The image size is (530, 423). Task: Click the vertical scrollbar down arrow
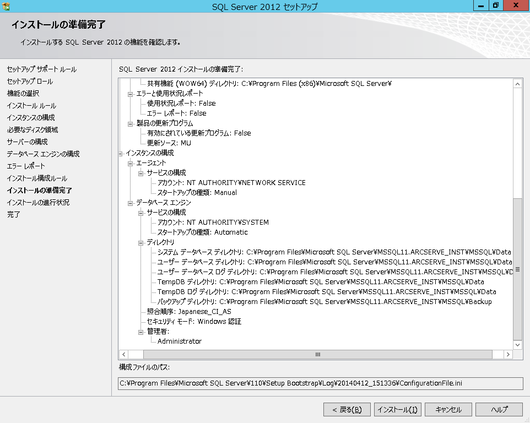(x=517, y=345)
